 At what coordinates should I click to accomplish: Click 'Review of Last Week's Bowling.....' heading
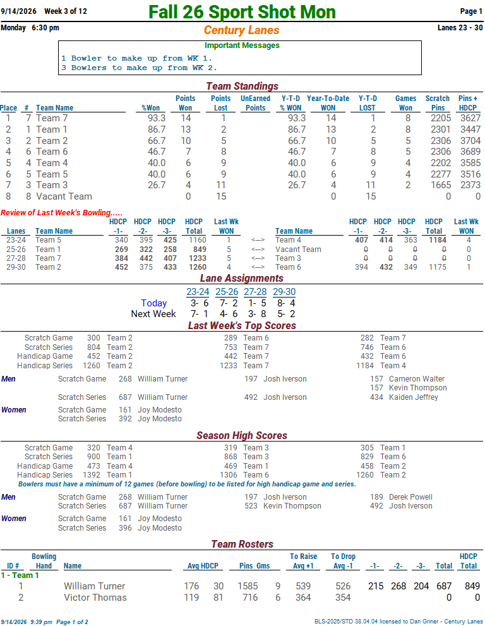[x=61, y=212]
